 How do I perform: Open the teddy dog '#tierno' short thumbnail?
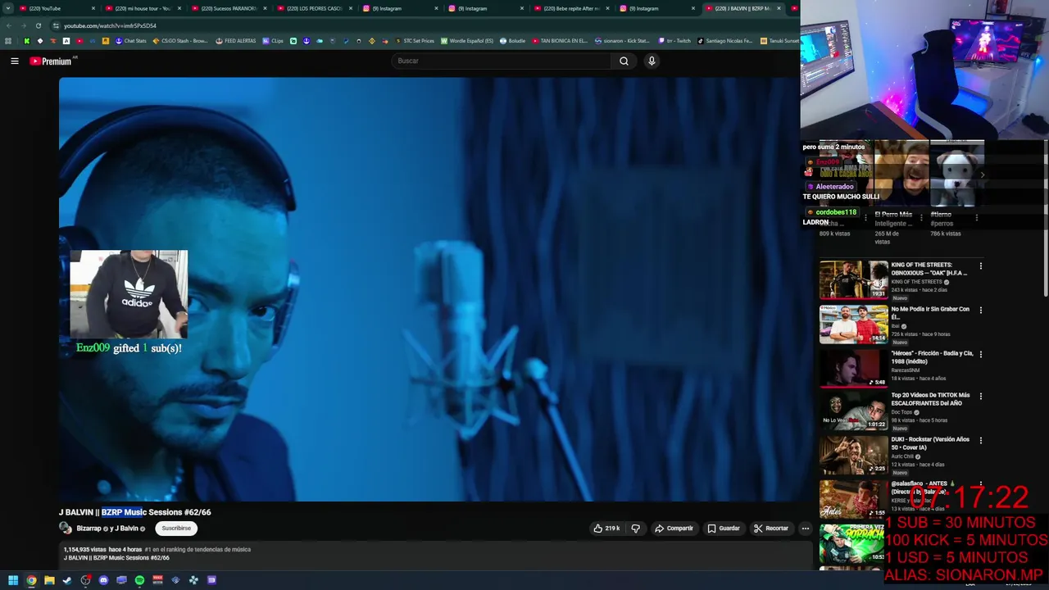click(956, 174)
